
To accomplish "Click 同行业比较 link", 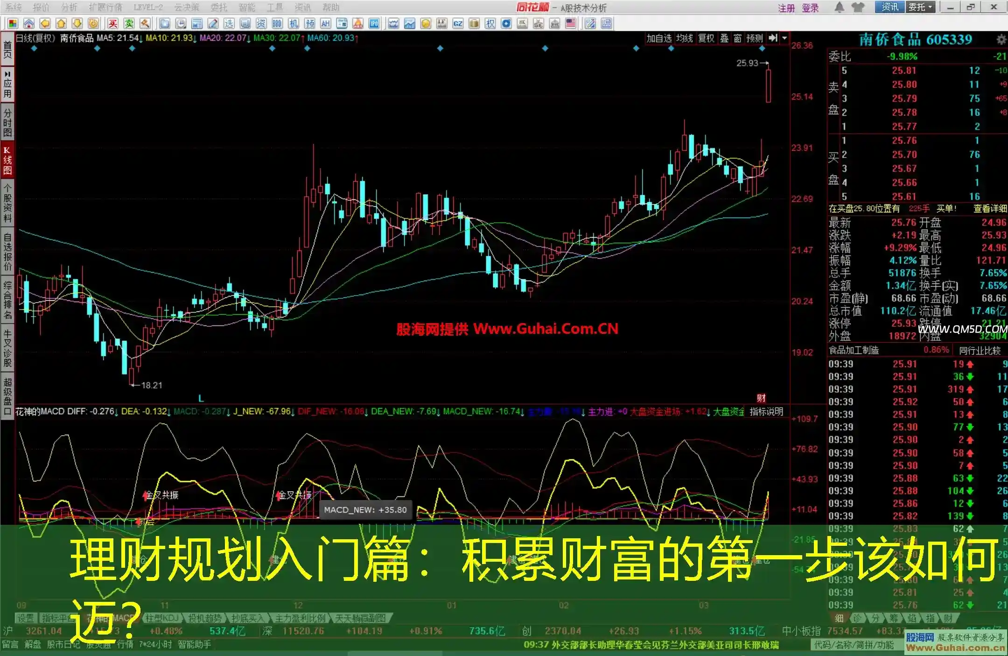I will [x=980, y=350].
